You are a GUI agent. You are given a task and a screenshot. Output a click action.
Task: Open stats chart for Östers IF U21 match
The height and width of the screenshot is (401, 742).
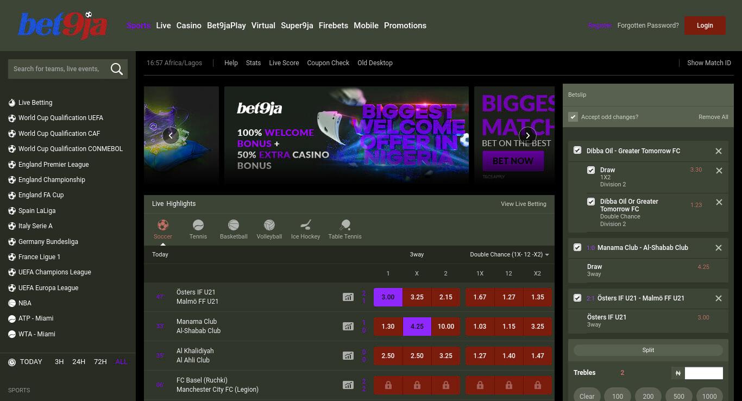pyautogui.click(x=348, y=297)
